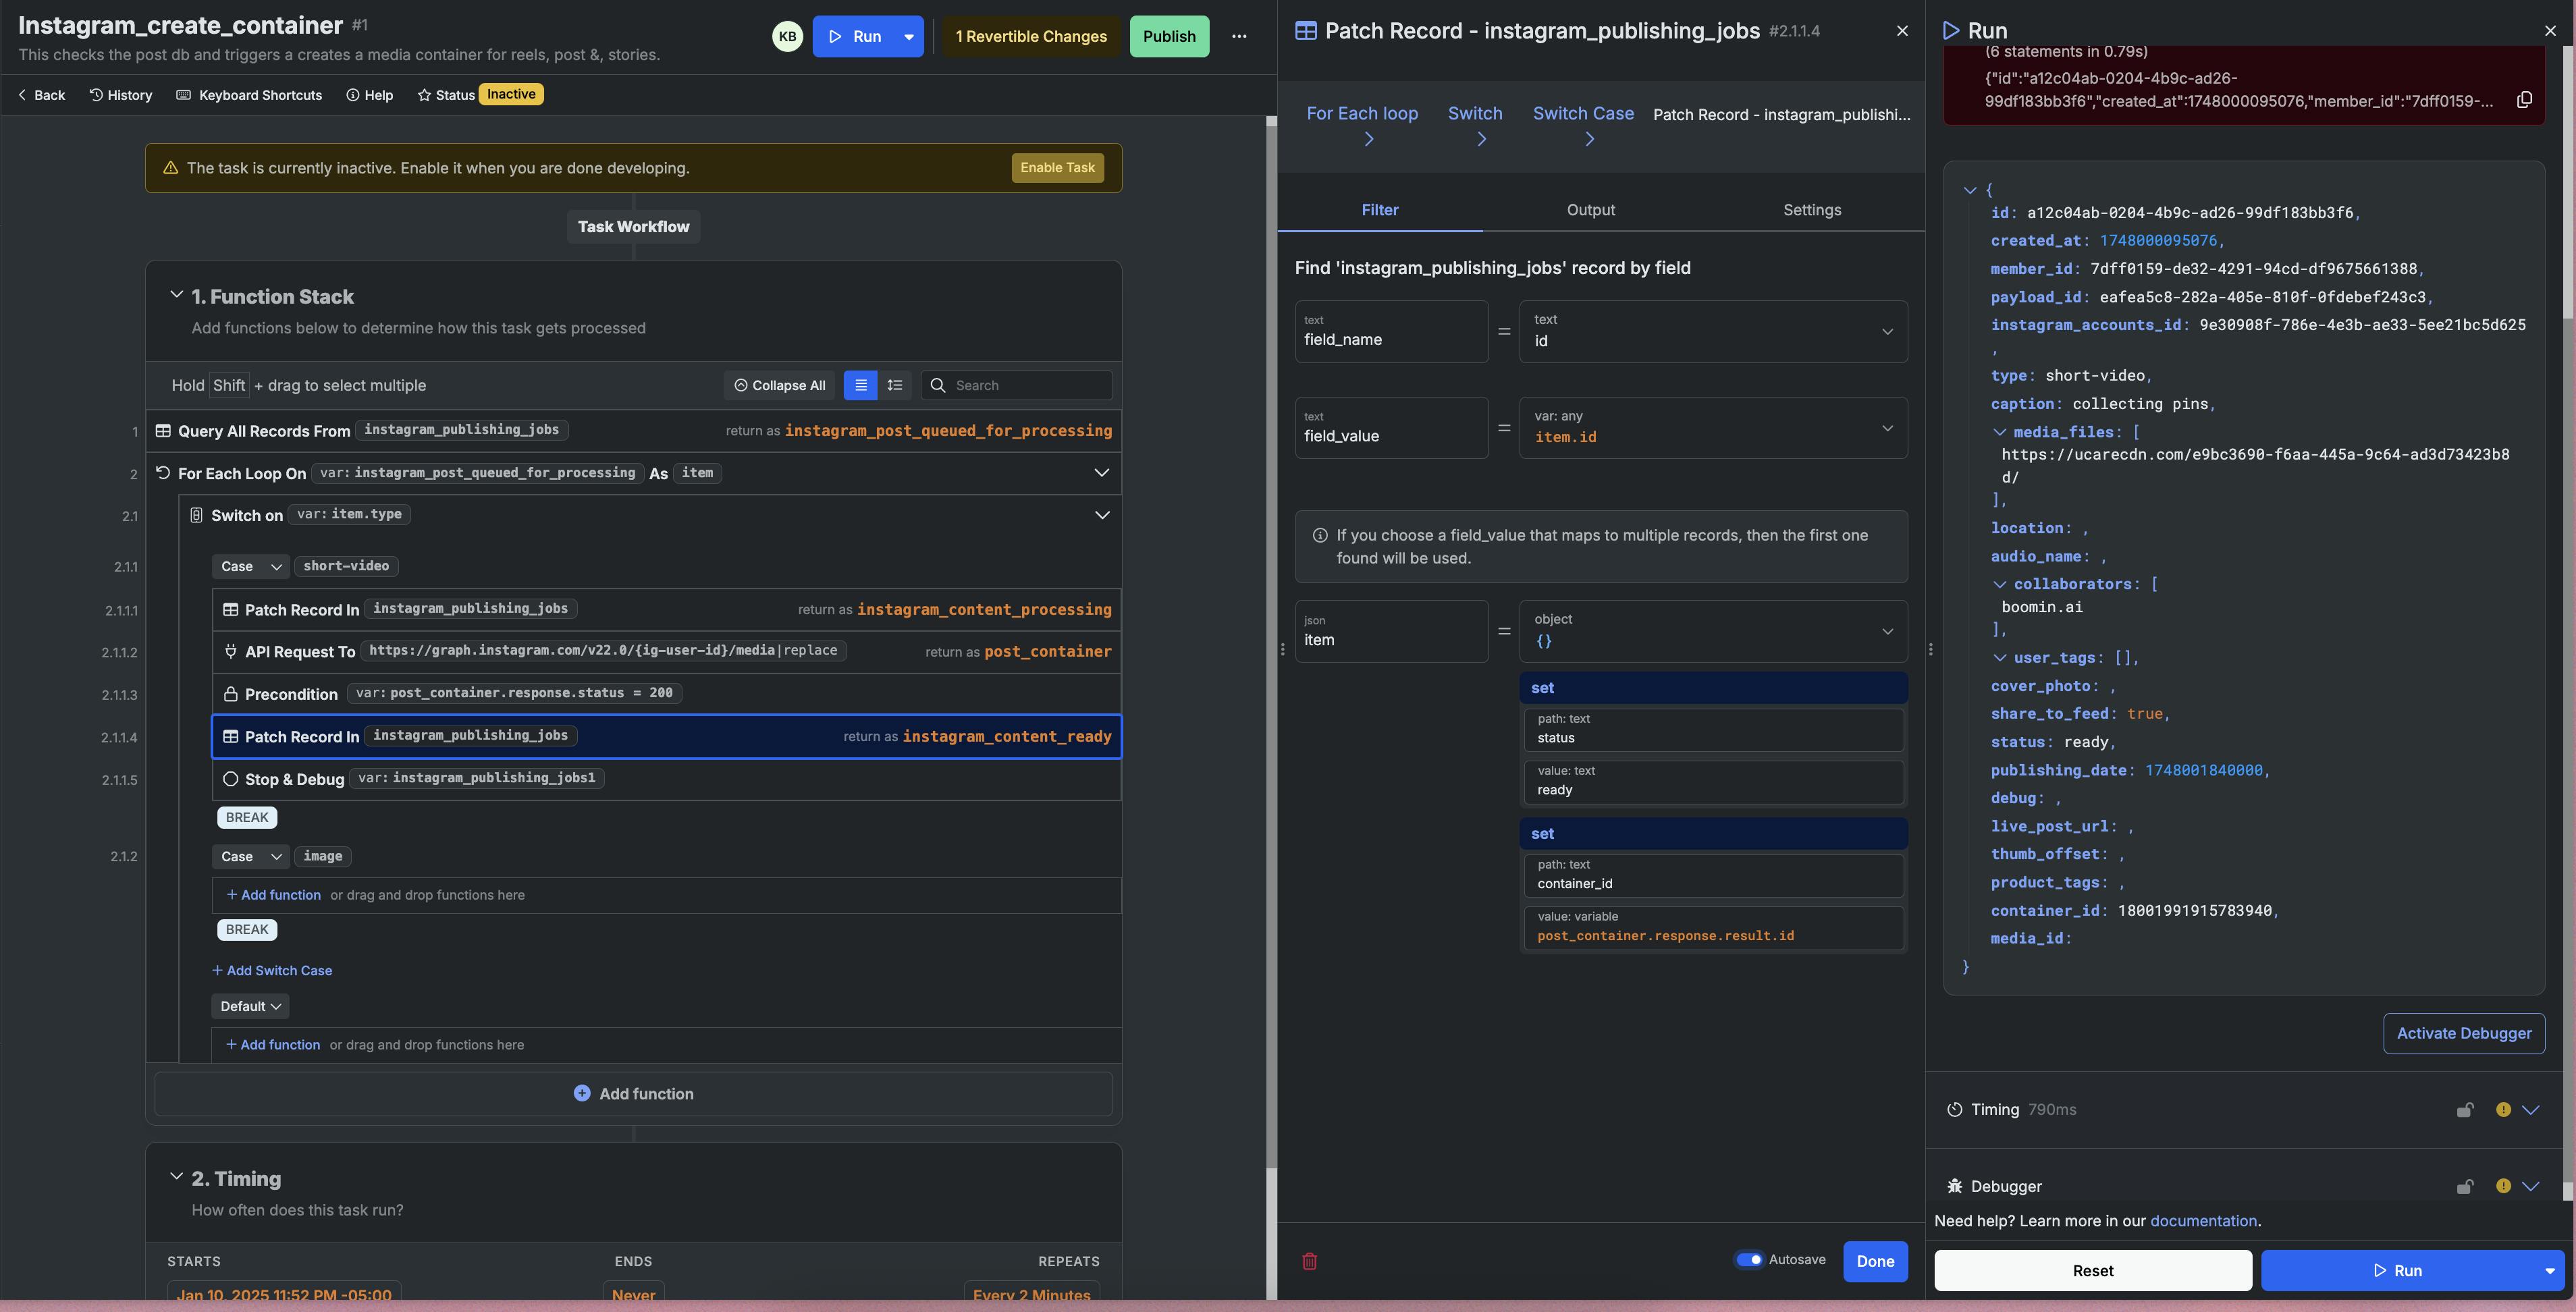Viewport: 2576px width, 1312px height.
Task: Click the warning triangle in inactive banner
Action: tap(170, 168)
